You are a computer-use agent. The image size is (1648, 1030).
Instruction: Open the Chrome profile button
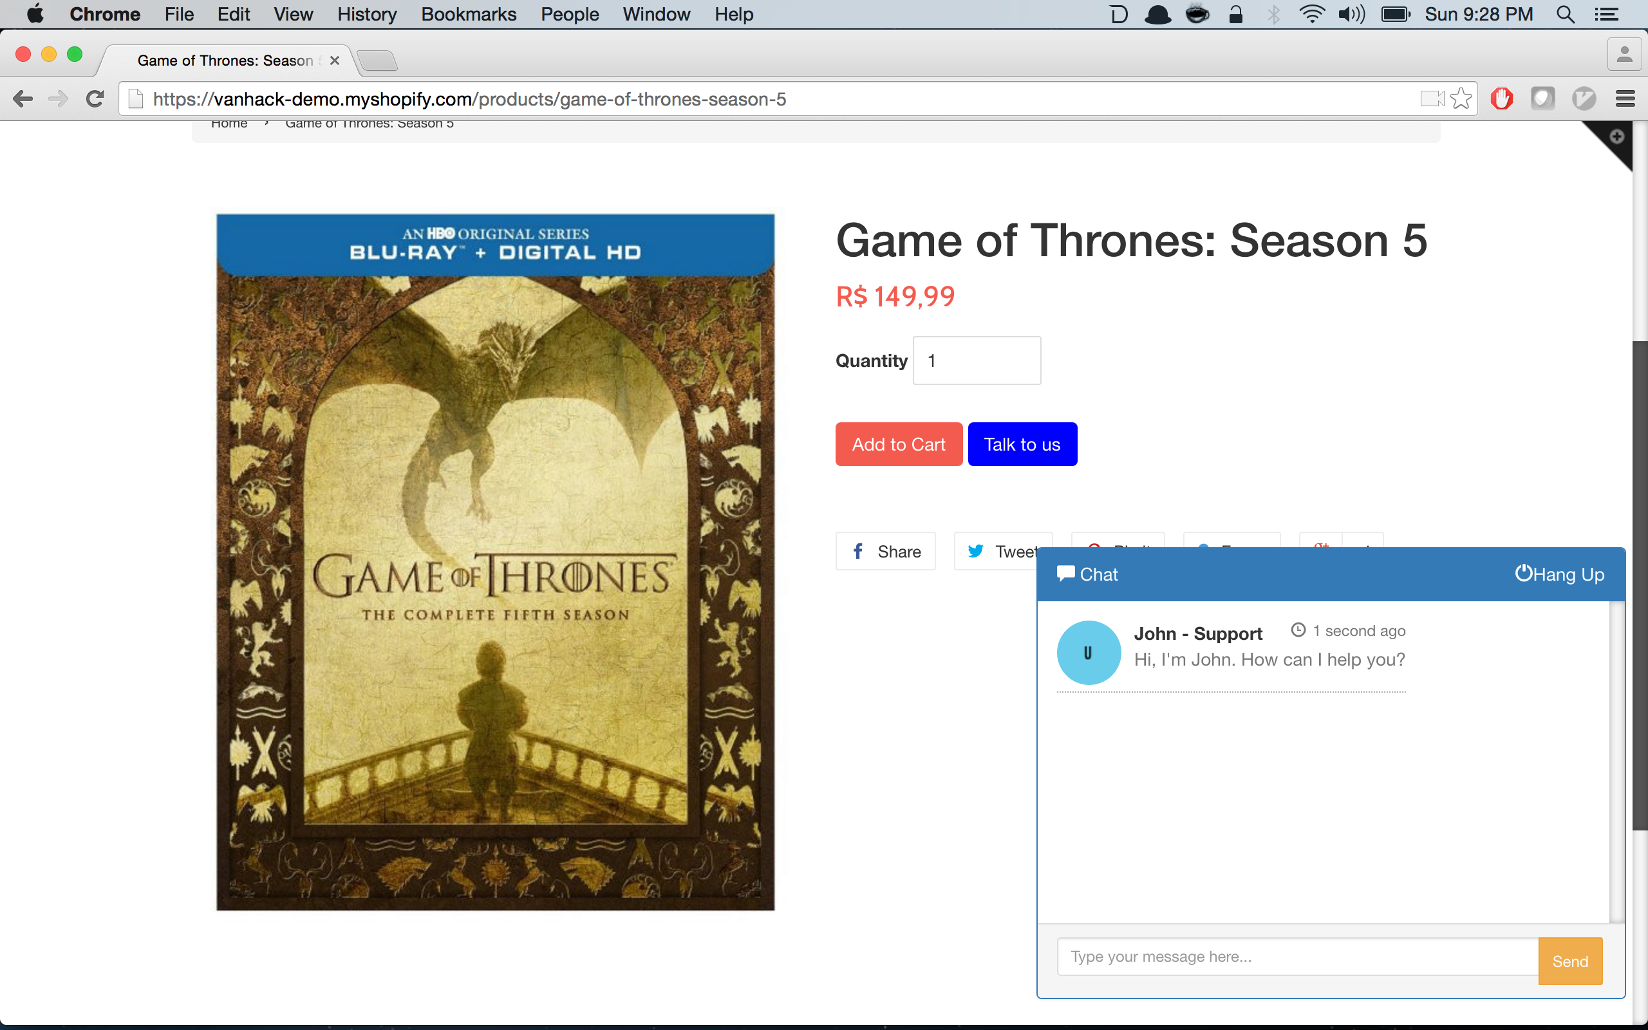[1624, 55]
